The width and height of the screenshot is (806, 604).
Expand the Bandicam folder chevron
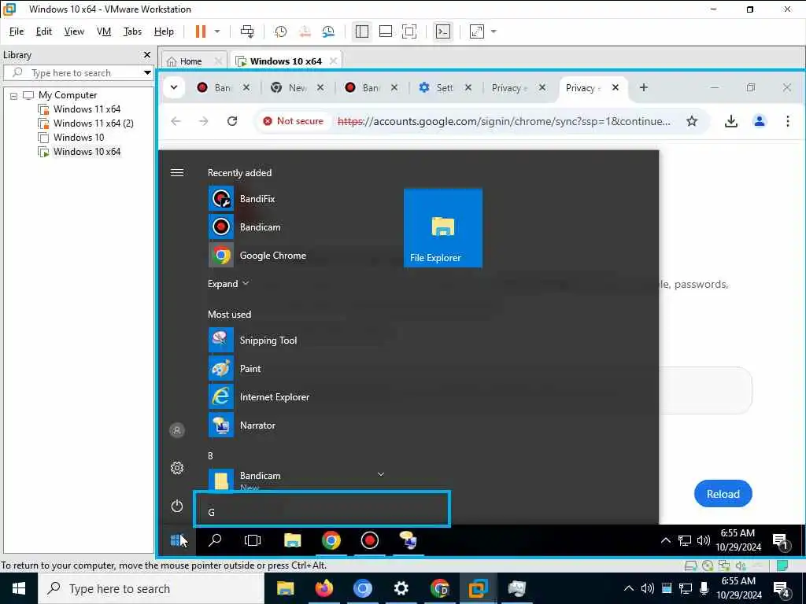(380, 474)
